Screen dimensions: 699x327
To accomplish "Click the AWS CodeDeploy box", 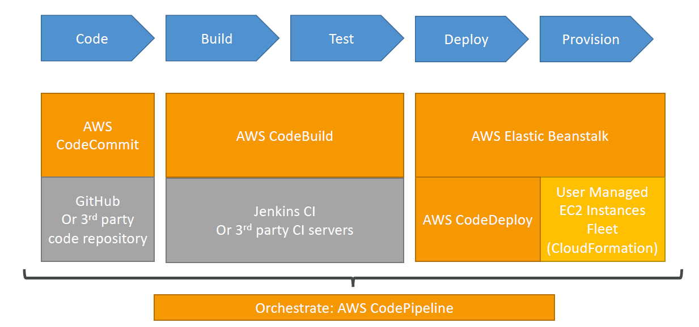I will pos(477,220).
